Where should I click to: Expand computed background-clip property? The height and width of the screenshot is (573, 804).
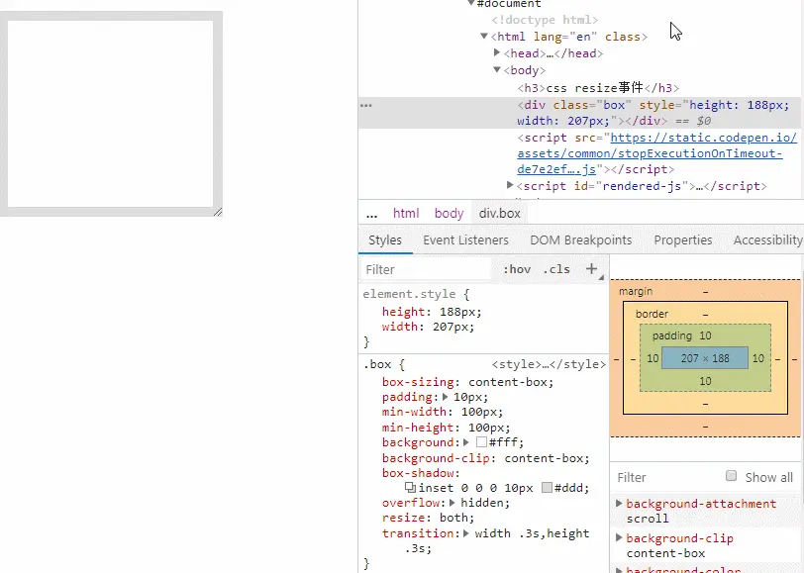pyautogui.click(x=619, y=537)
